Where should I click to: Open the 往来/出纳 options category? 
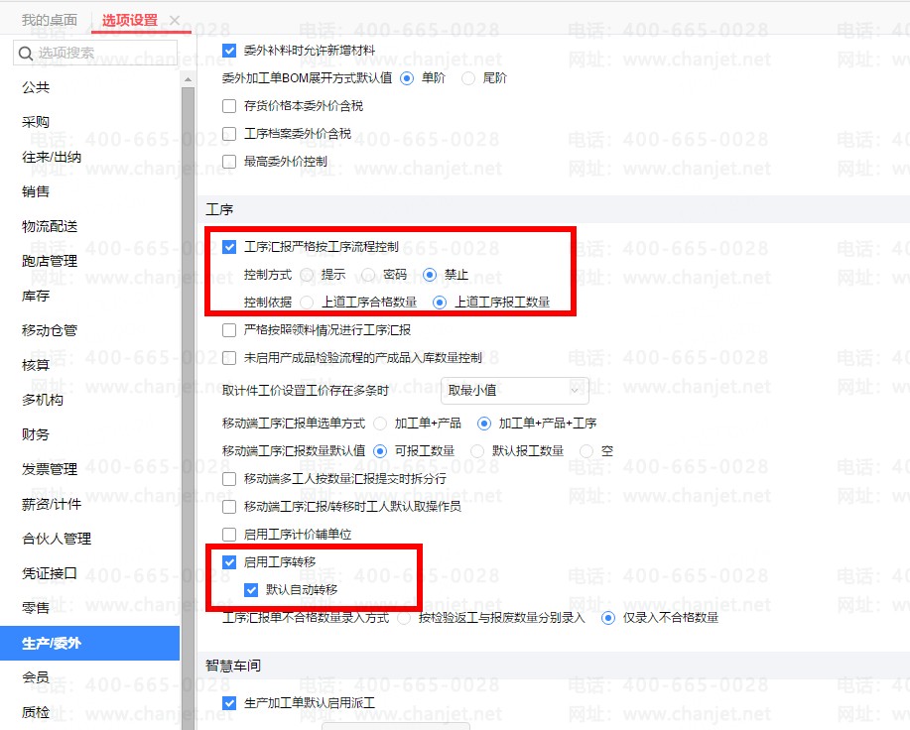[51, 157]
